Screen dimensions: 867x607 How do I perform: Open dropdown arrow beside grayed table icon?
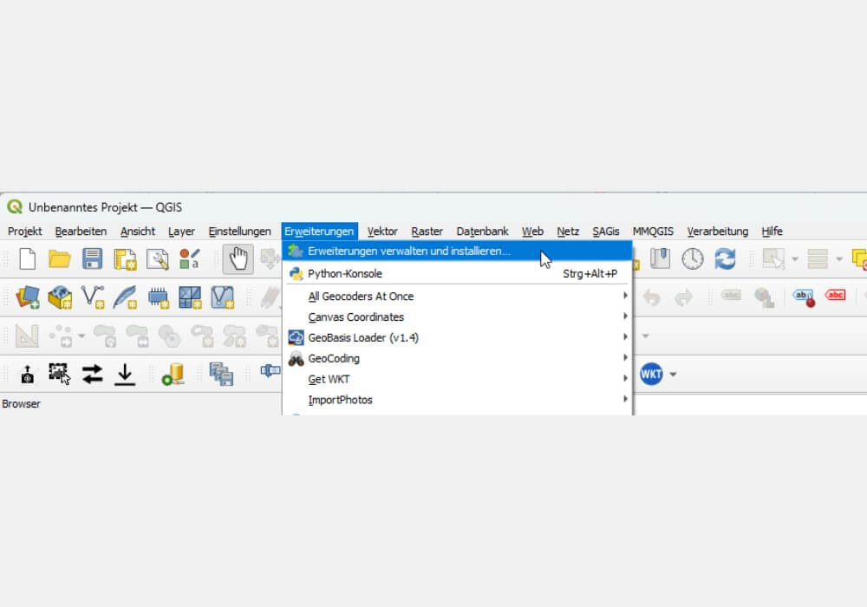pos(838,258)
